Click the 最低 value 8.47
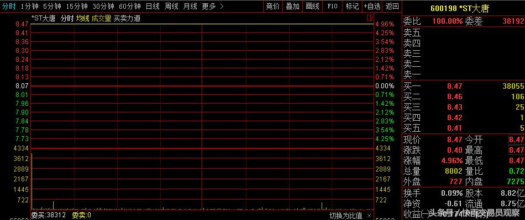Viewport: 525px width, 220px height. click(516, 160)
